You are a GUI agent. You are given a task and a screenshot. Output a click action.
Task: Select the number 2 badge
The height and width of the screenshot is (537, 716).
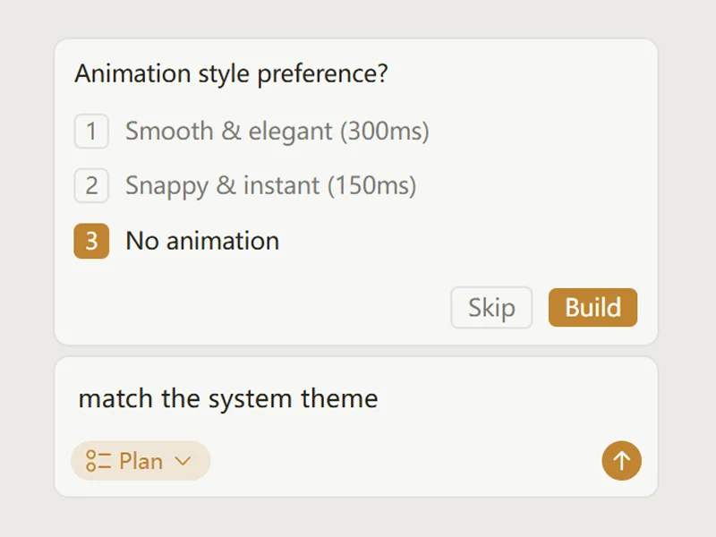(x=91, y=185)
